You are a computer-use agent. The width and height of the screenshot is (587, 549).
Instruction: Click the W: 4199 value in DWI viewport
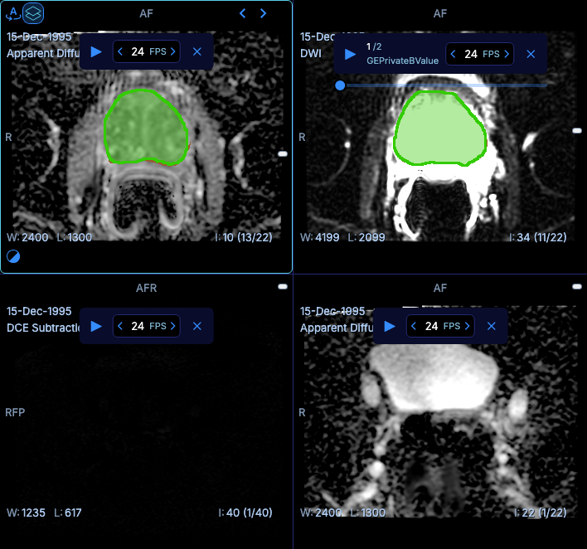[x=320, y=237]
